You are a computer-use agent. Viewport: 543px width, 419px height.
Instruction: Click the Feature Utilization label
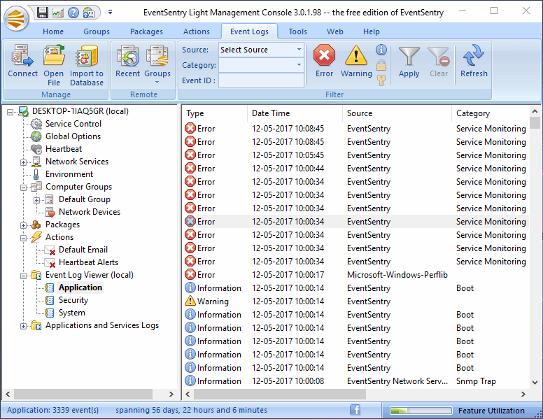(491, 411)
